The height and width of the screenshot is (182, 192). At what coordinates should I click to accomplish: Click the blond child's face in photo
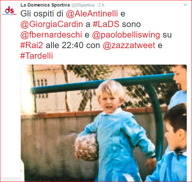110,103
